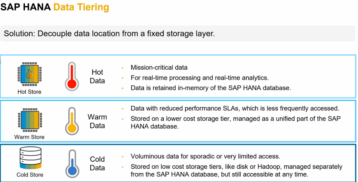Click the "Voluminous data for sporadic" bullet

(205, 156)
